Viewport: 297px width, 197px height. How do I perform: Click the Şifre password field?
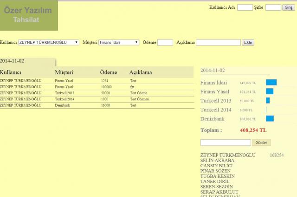point(273,7)
